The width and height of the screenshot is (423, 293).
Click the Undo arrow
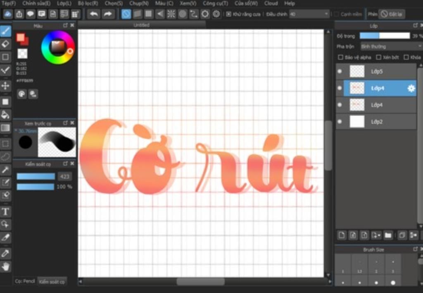point(94,14)
